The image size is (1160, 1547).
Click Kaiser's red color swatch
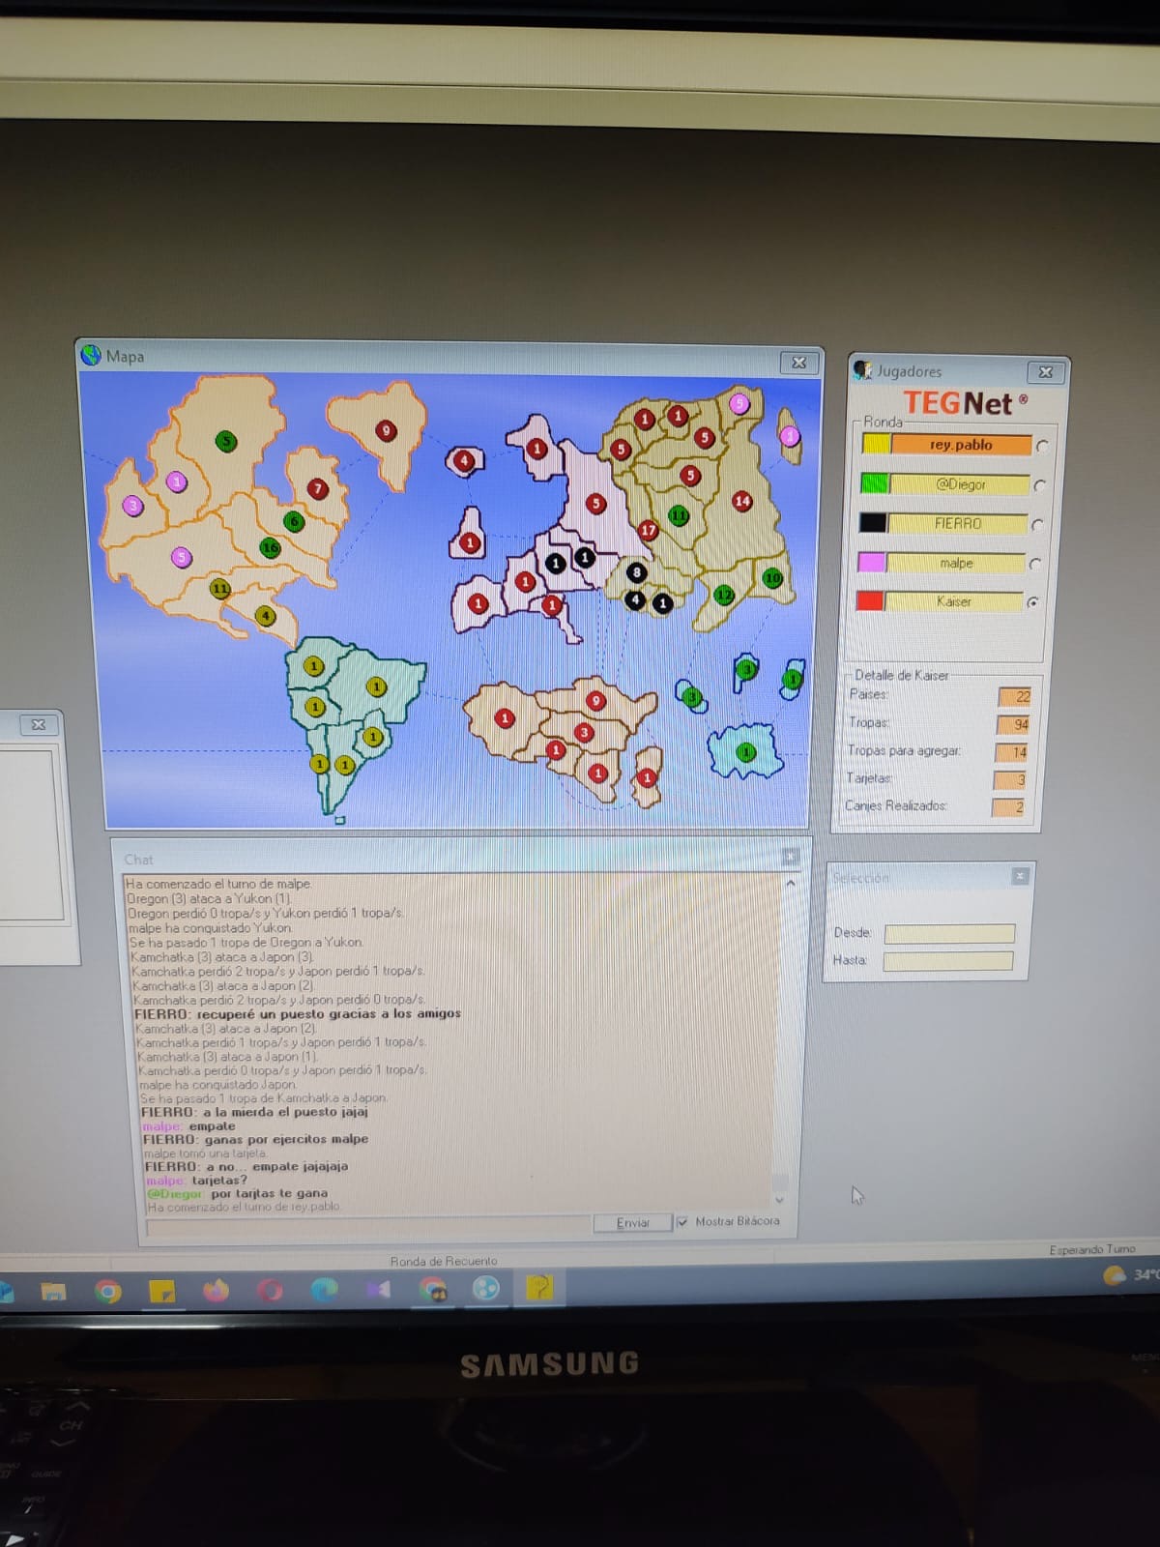pyautogui.click(x=869, y=600)
